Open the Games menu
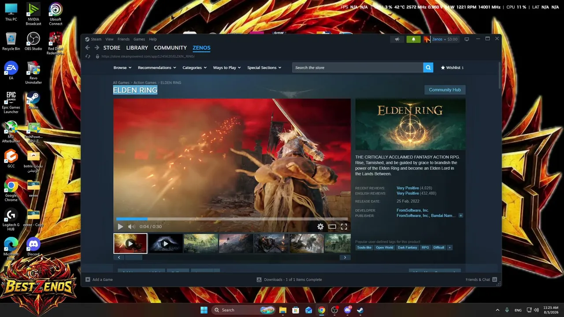The image size is (564, 317). point(139,39)
